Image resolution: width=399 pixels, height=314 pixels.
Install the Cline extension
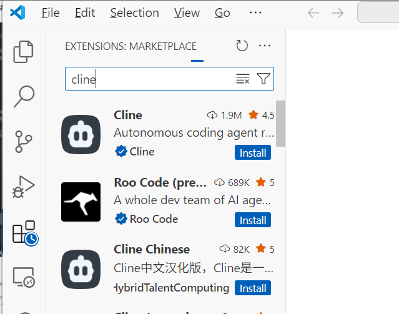coord(253,153)
